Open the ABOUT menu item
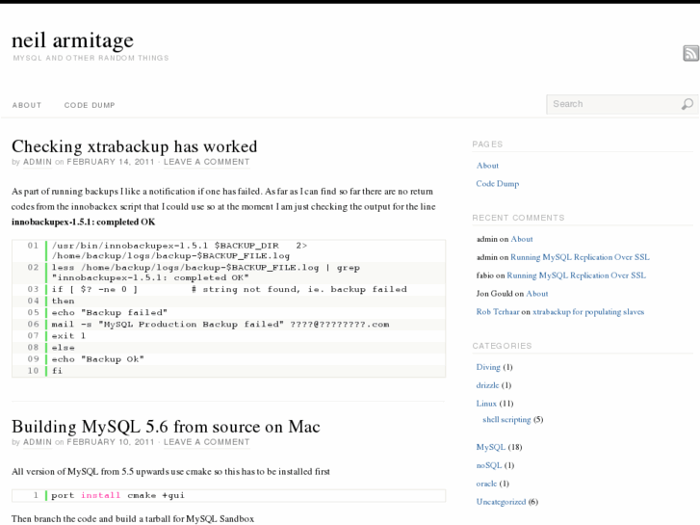 (27, 105)
